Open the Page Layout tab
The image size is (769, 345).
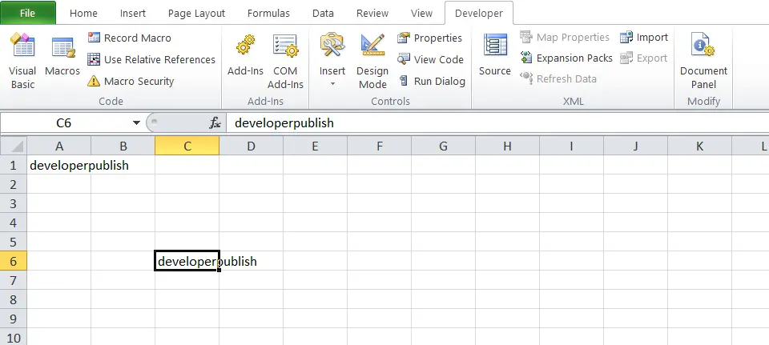[x=197, y=14]
